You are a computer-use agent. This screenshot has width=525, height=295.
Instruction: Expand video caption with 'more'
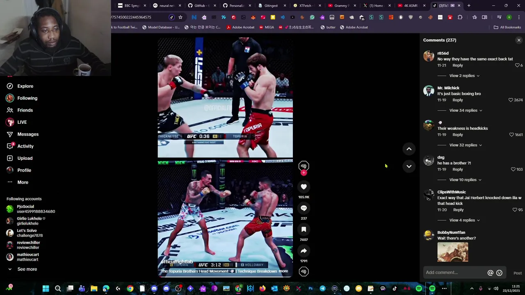click(283, 271)
